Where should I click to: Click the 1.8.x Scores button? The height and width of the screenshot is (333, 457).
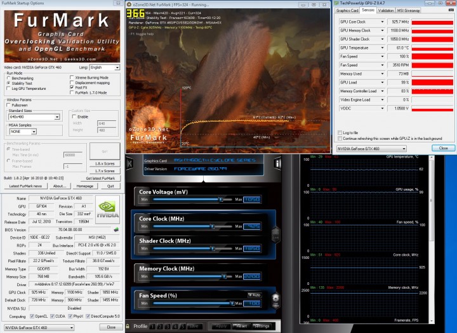click(105, 163)
